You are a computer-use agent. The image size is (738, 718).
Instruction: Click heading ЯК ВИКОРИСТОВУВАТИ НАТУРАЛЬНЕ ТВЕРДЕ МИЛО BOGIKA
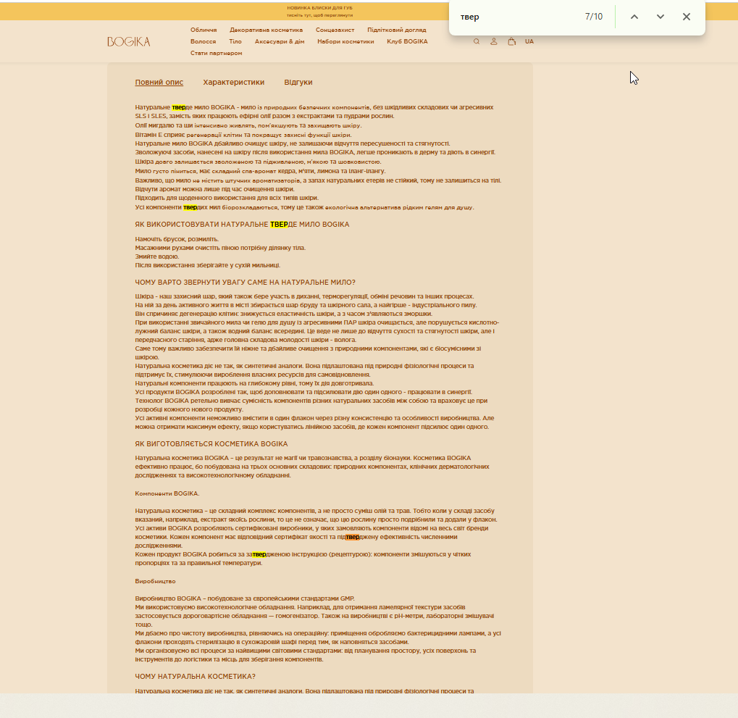click(x=242, y=225)
